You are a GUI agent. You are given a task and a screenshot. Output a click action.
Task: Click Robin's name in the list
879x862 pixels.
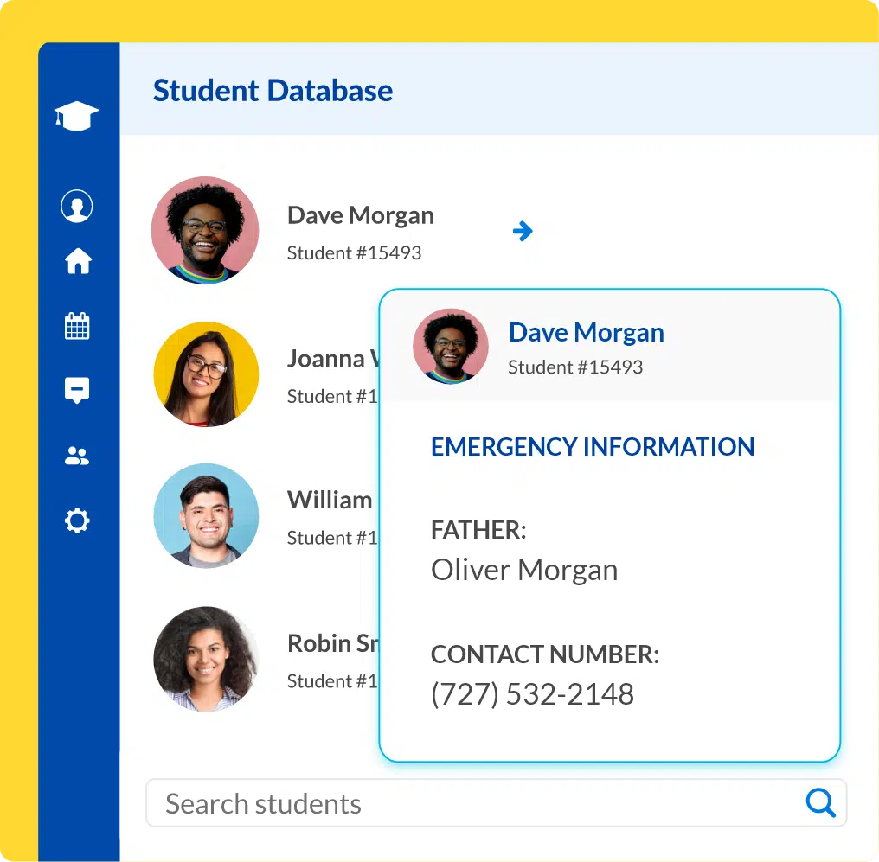(x=331, y=643)
